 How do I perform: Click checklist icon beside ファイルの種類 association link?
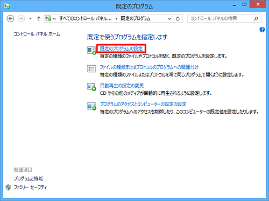click(91, 68)
